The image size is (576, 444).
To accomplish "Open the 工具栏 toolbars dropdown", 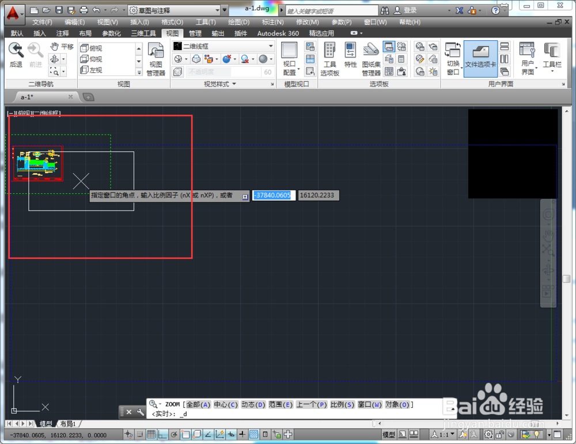I will pos(552,57).
